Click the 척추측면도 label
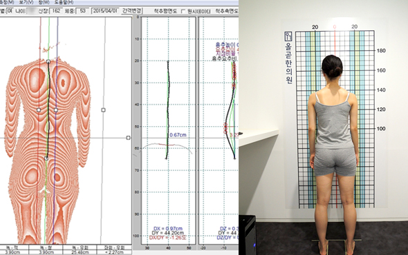Viewport: 408px width, 255px height. point(227,11)
